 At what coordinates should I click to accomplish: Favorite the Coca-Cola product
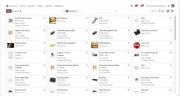click(x=171, y=43)
